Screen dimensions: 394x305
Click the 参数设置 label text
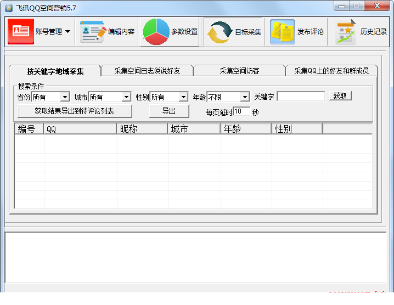tap(184, 32)
